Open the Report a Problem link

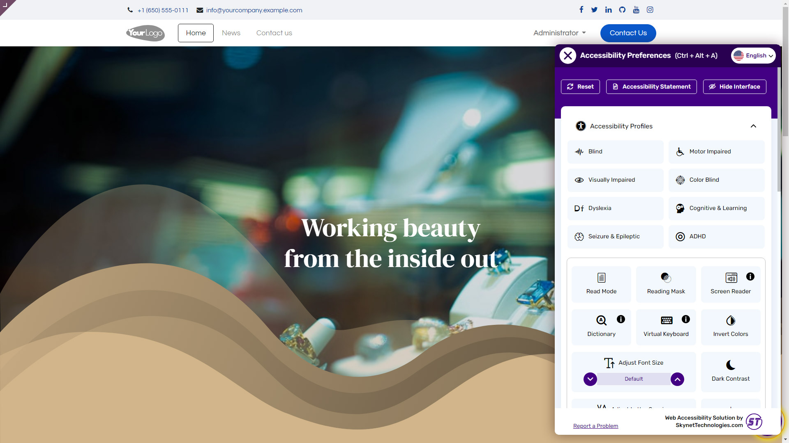(x=595, y=426)
